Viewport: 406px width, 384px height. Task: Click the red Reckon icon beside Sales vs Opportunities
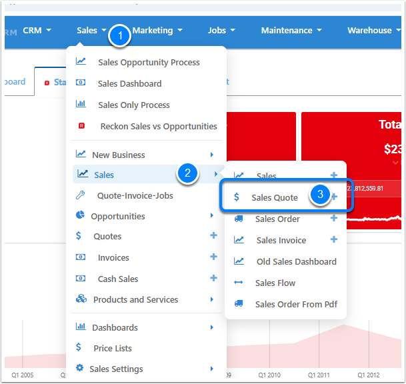tap(81, 126)
